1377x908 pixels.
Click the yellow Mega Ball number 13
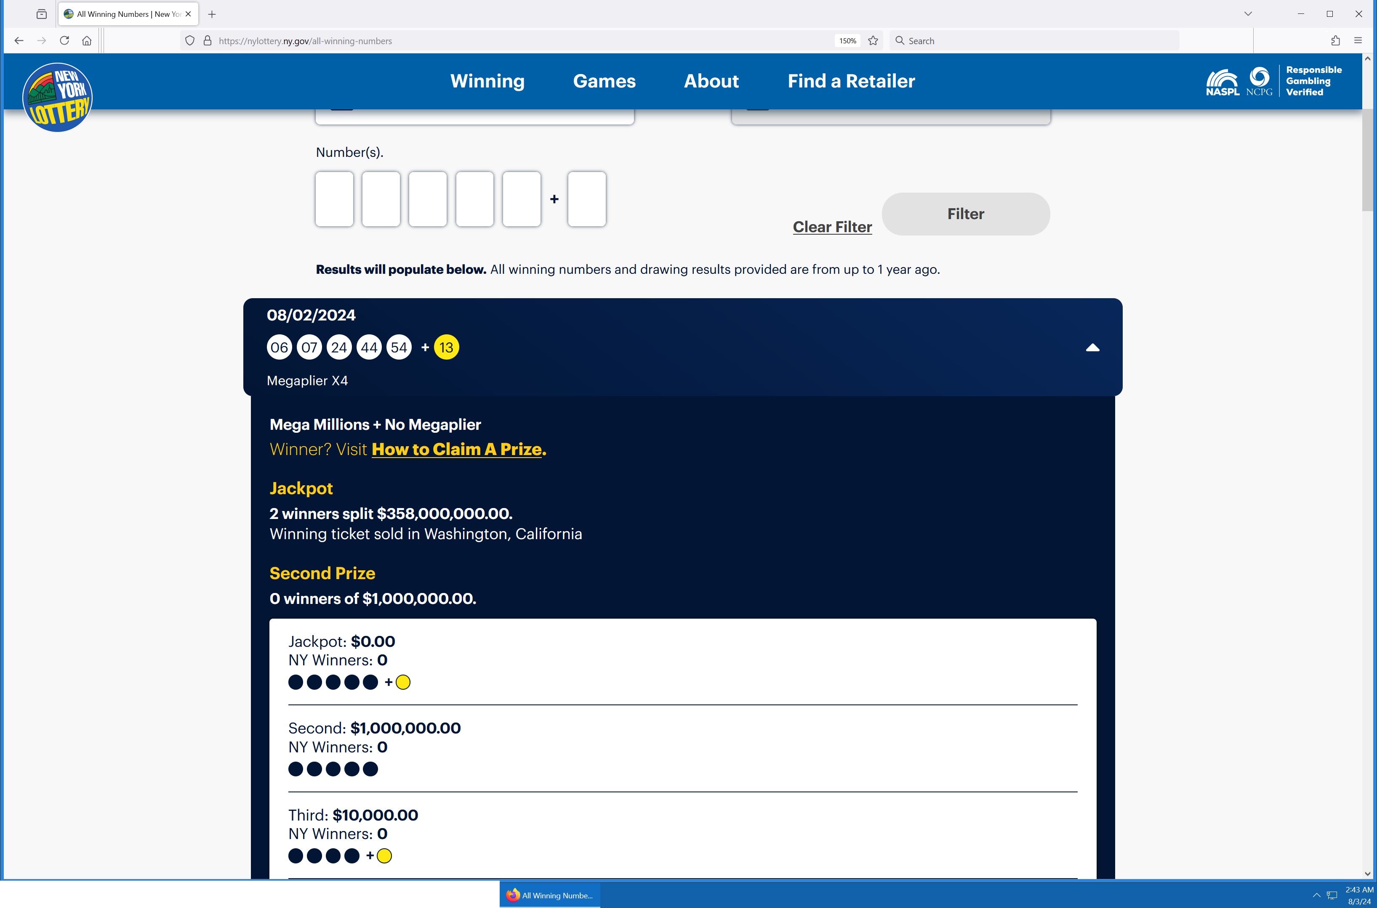pos(446,347)
